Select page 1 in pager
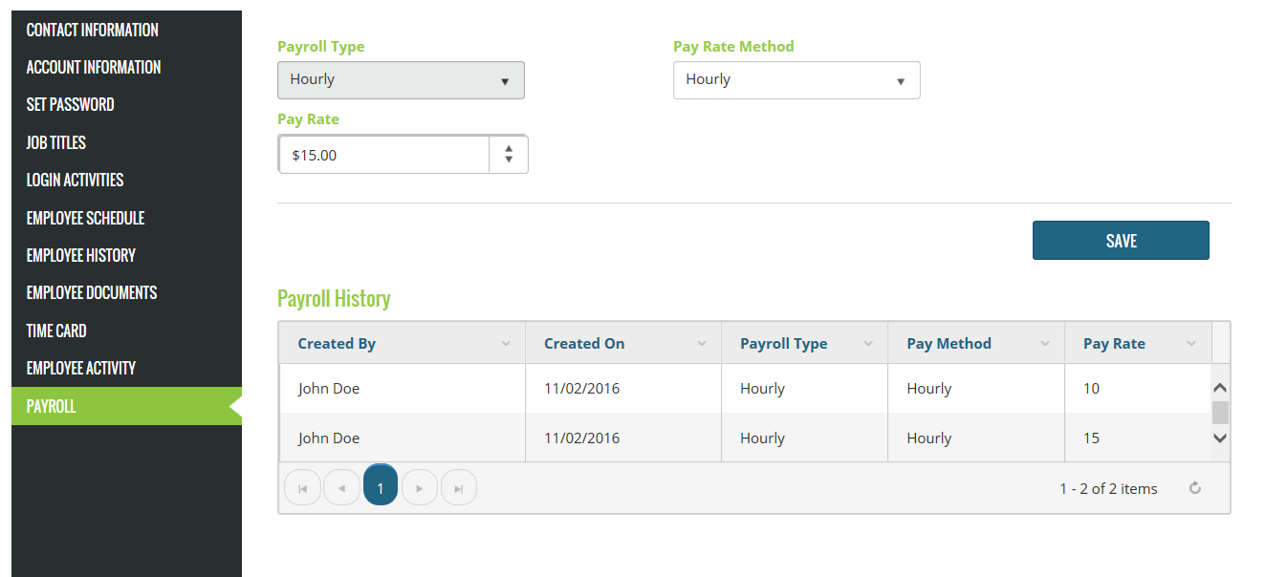The image size is (1265, 577). coord(381,489)
